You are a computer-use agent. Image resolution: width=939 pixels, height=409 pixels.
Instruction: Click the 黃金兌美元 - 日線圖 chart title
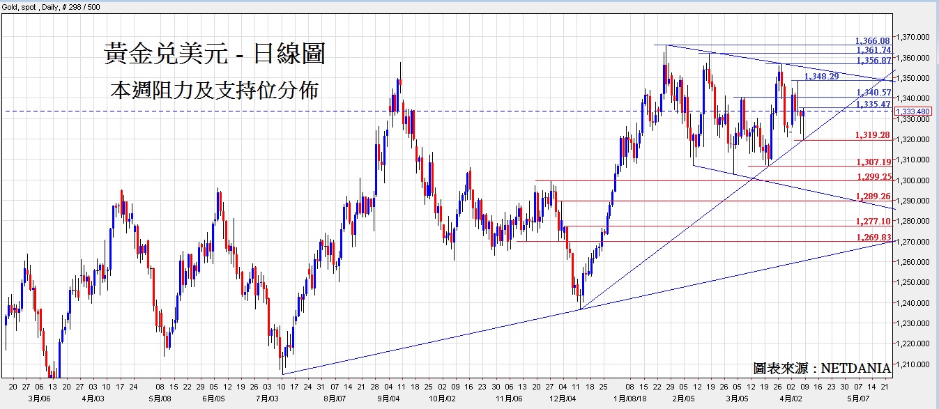click(215, 53)
